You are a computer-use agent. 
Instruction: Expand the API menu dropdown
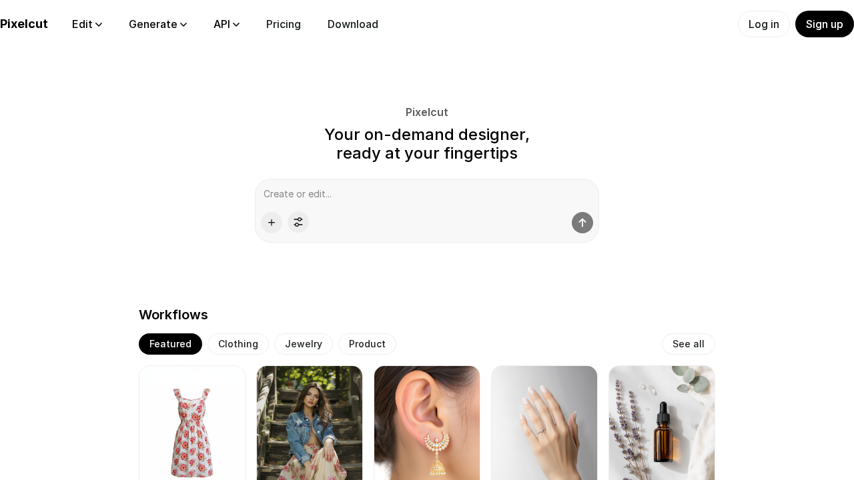coord(227,24)
